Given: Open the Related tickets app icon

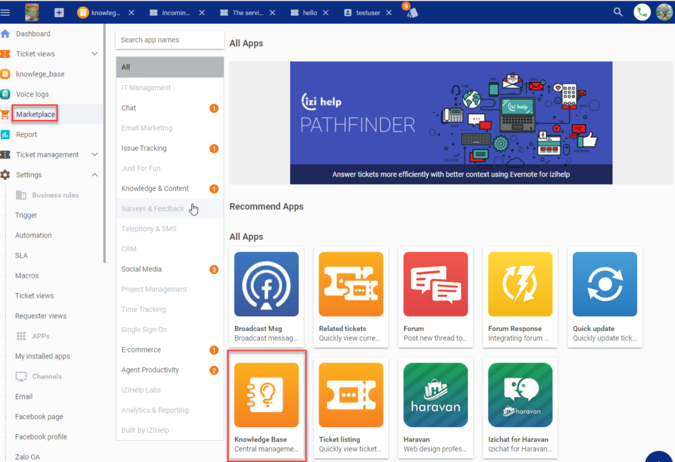Looking at the screenshot, I should tap(351, 284).
